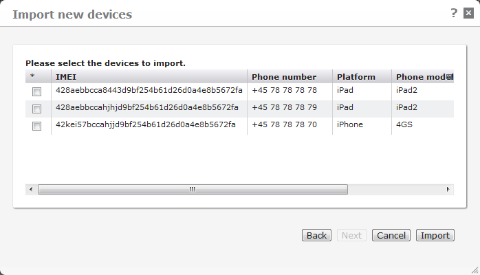The width and height of the screenshot is (480, 275).
Task: Tick the checkbox for phone +45 78 78 78 79
Action: [x=37, y=109]
